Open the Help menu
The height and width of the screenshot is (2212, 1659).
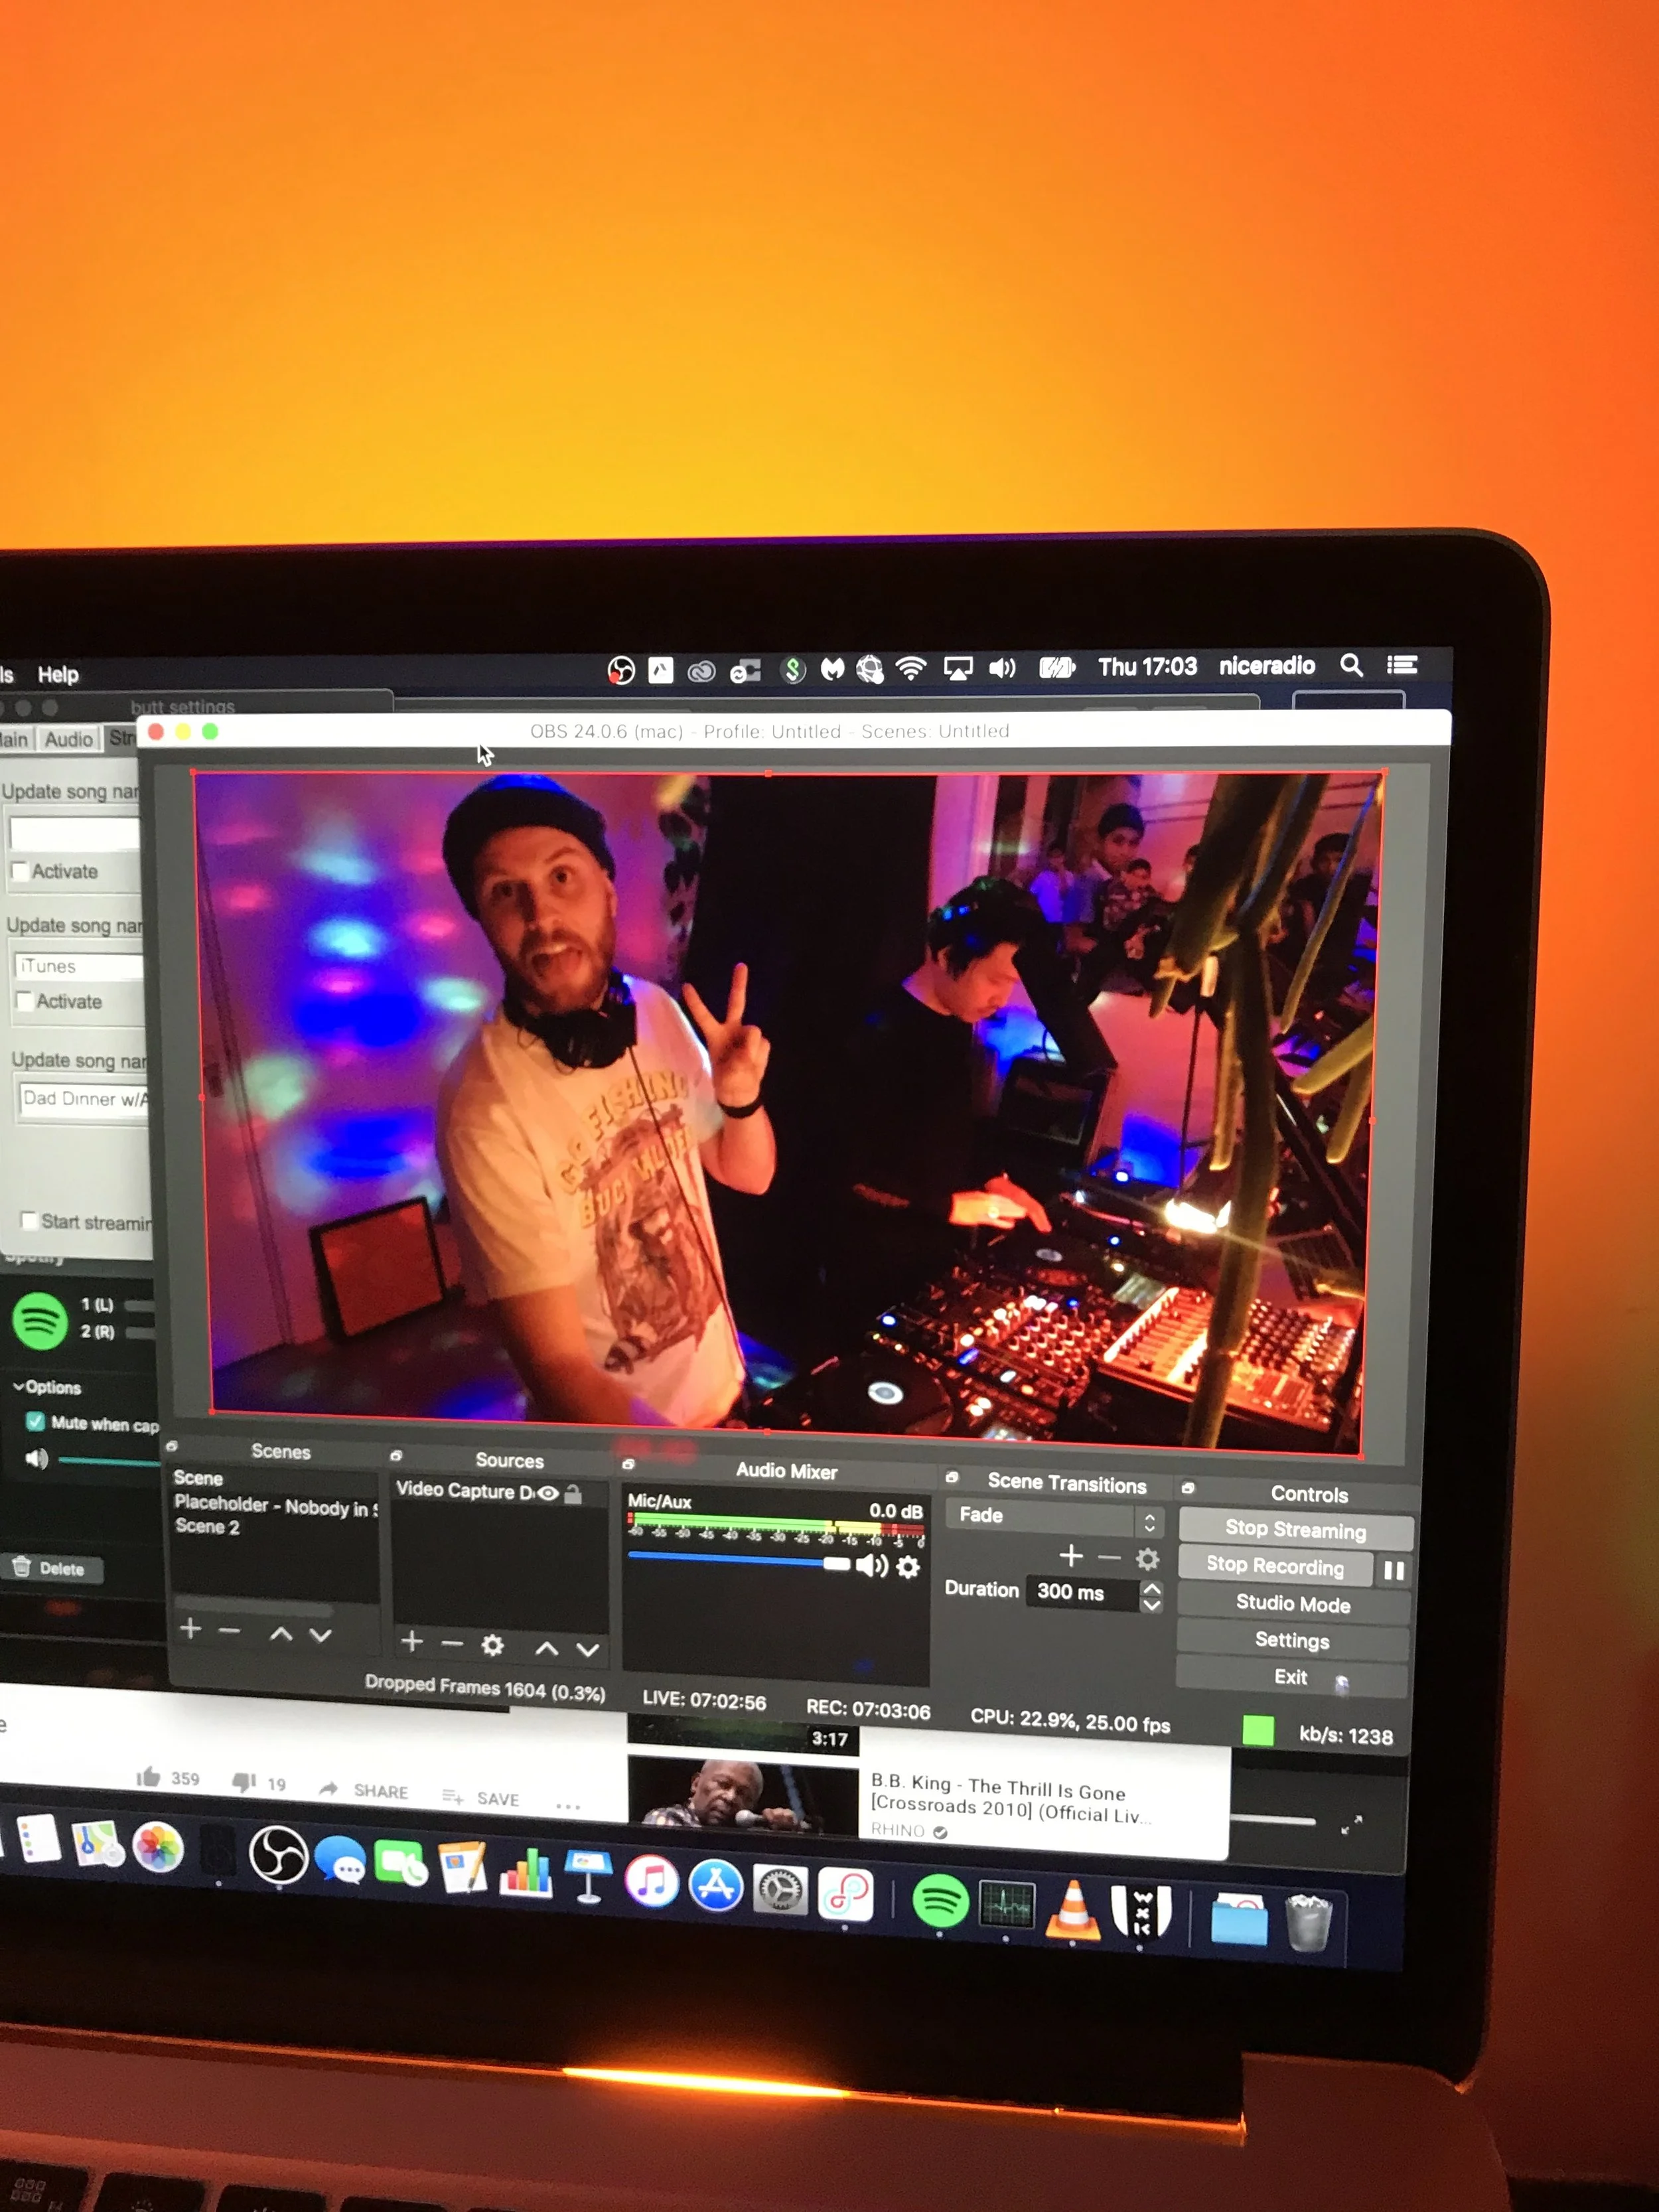[x=58, y=674]
